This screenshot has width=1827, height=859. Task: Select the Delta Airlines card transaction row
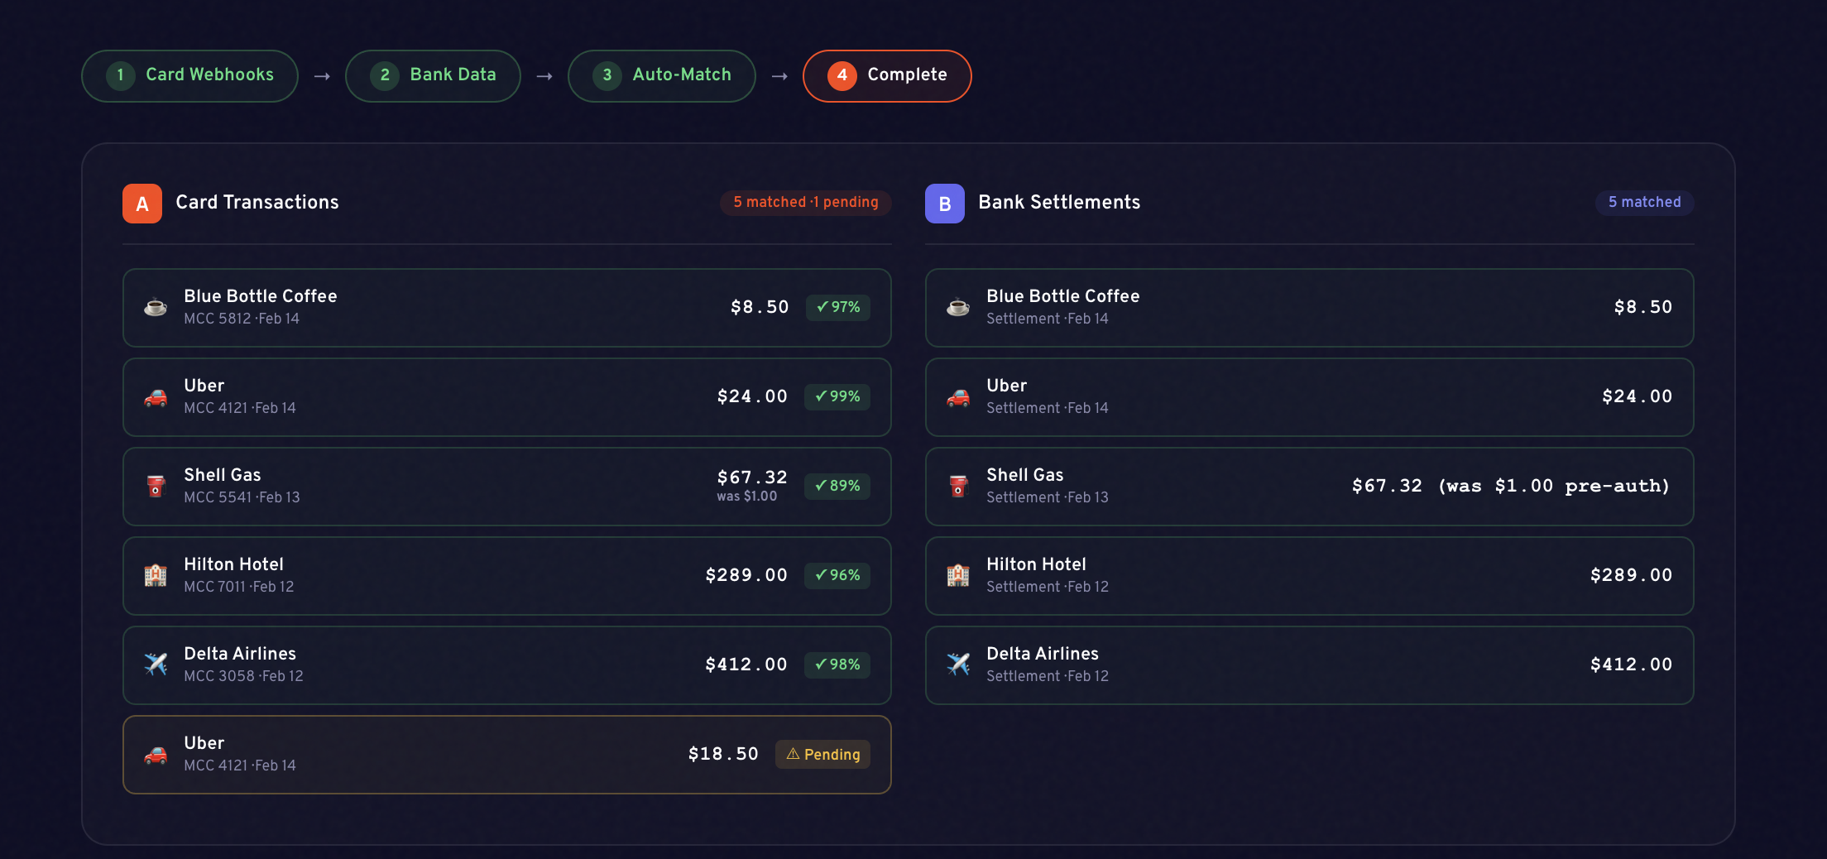click(506, 665)
